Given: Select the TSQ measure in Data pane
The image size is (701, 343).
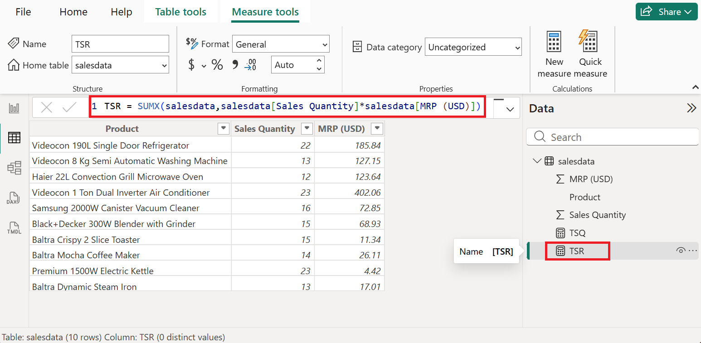Looking at the screenshot, I should (577, 233).
